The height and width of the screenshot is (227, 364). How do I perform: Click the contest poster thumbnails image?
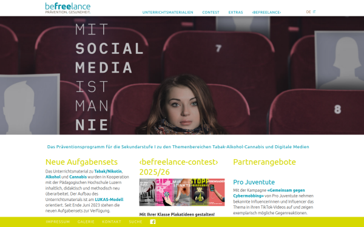click(182, 192)
